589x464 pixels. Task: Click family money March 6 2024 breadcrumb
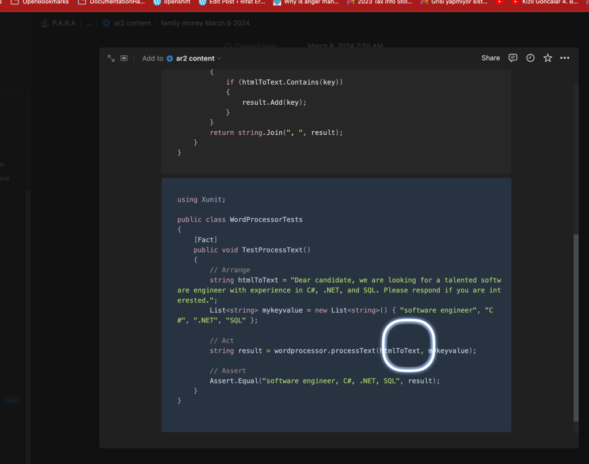point(205,23)
